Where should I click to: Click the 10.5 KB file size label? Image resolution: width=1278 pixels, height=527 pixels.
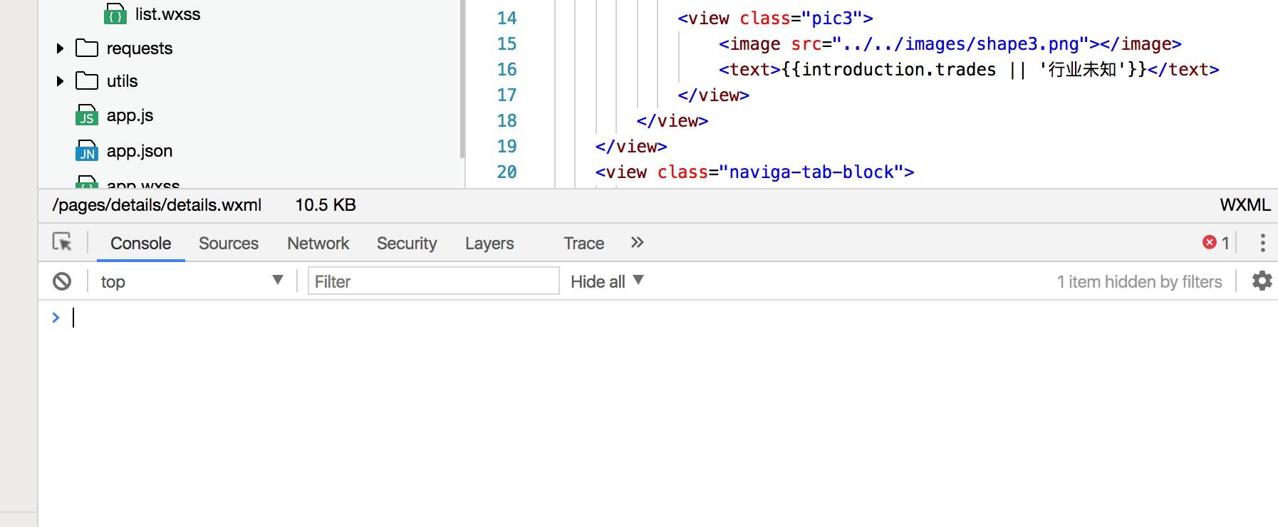(326, 205)
